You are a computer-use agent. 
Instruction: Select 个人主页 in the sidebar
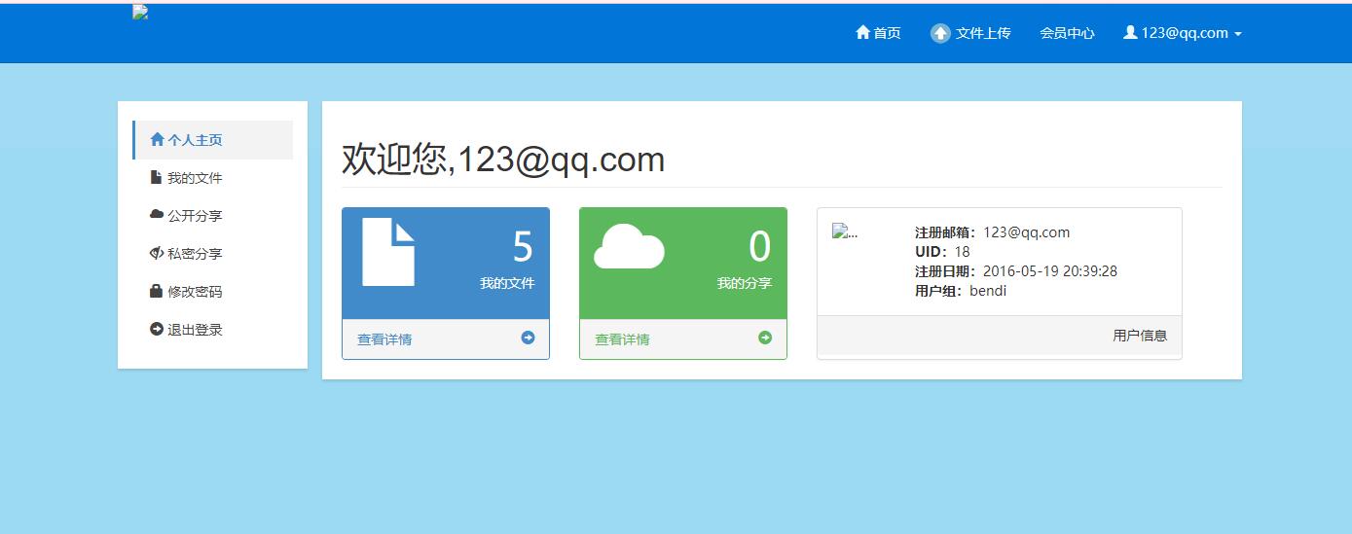click(x=195, y=140)
